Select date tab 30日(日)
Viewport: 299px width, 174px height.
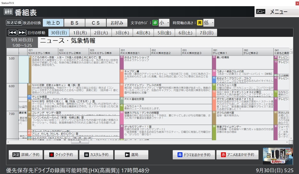click(59, 33)
